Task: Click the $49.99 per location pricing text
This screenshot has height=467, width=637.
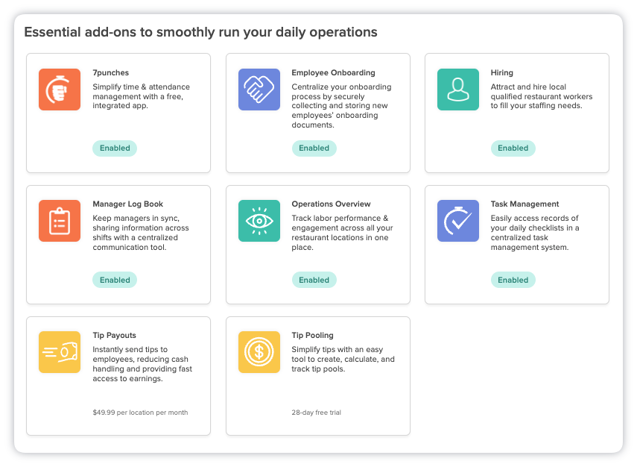Action: [140, 413]
